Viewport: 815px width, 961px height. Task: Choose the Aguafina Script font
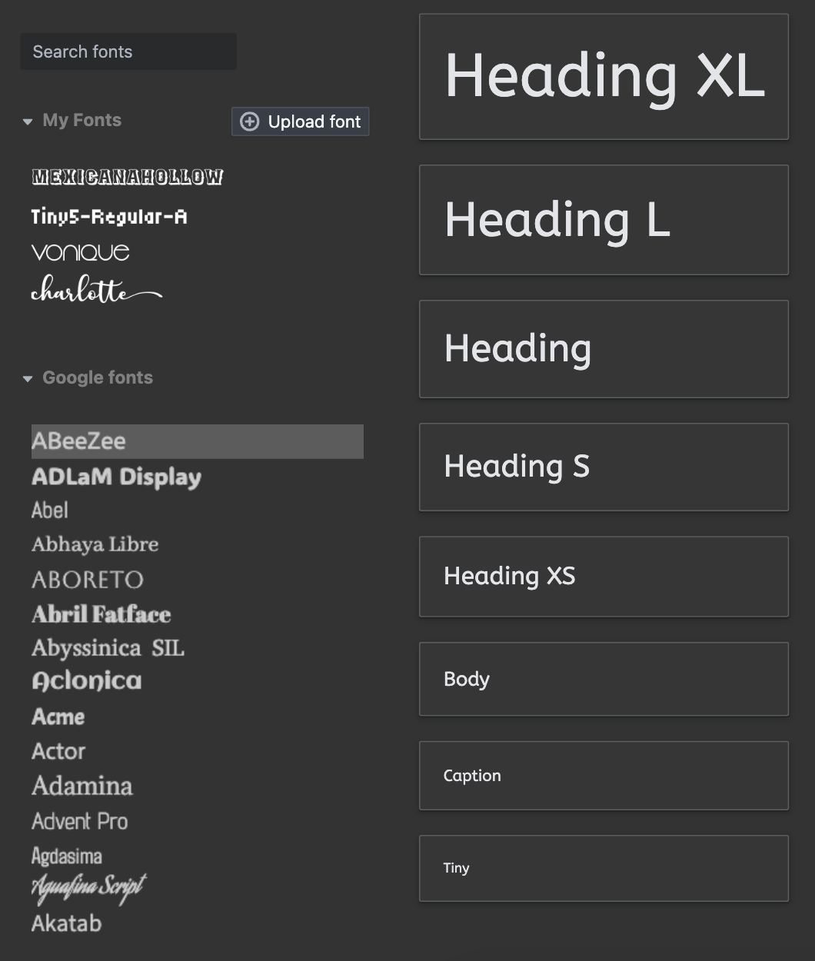coord(89,888)
